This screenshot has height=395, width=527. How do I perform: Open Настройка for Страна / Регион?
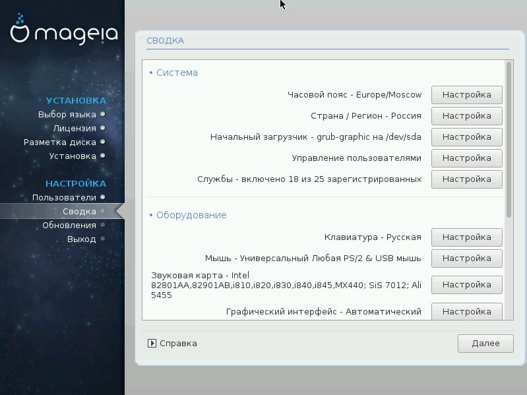click(x=466, y=116)
